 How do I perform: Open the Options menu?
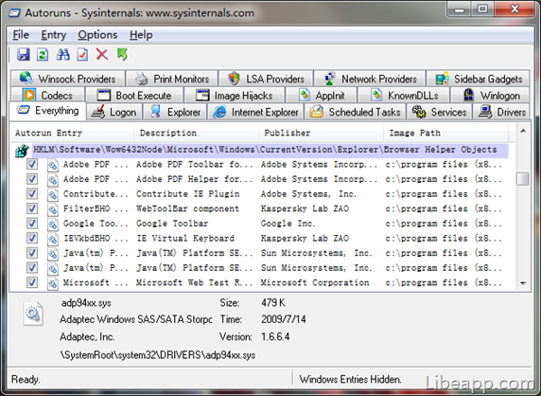[x=97, y=35]
